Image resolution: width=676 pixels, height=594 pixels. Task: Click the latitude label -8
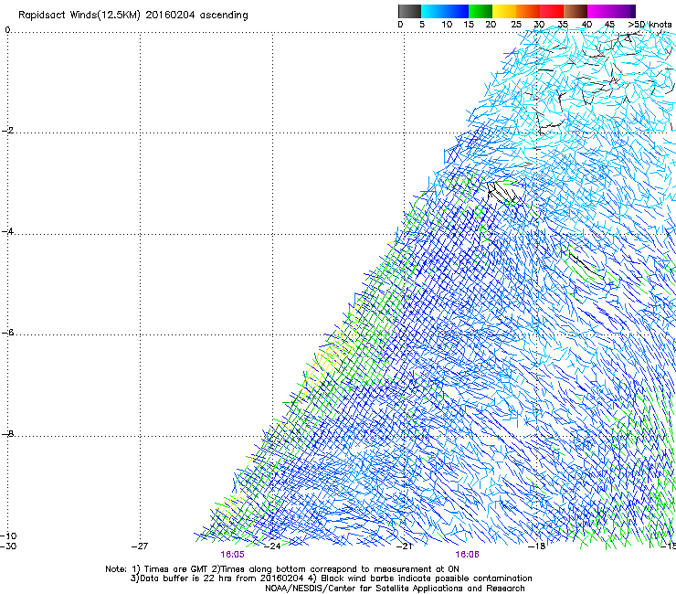pyautogui.click(x=7, y=434)
